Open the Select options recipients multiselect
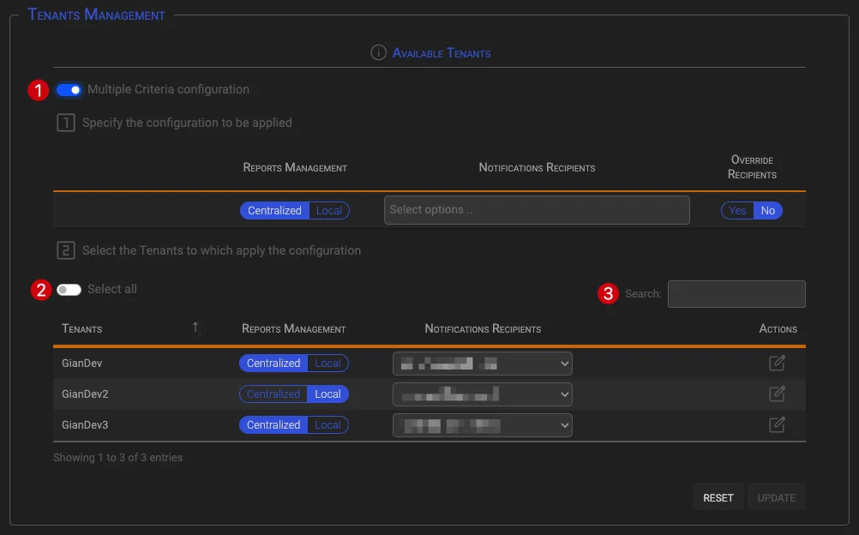 (537, 210)
